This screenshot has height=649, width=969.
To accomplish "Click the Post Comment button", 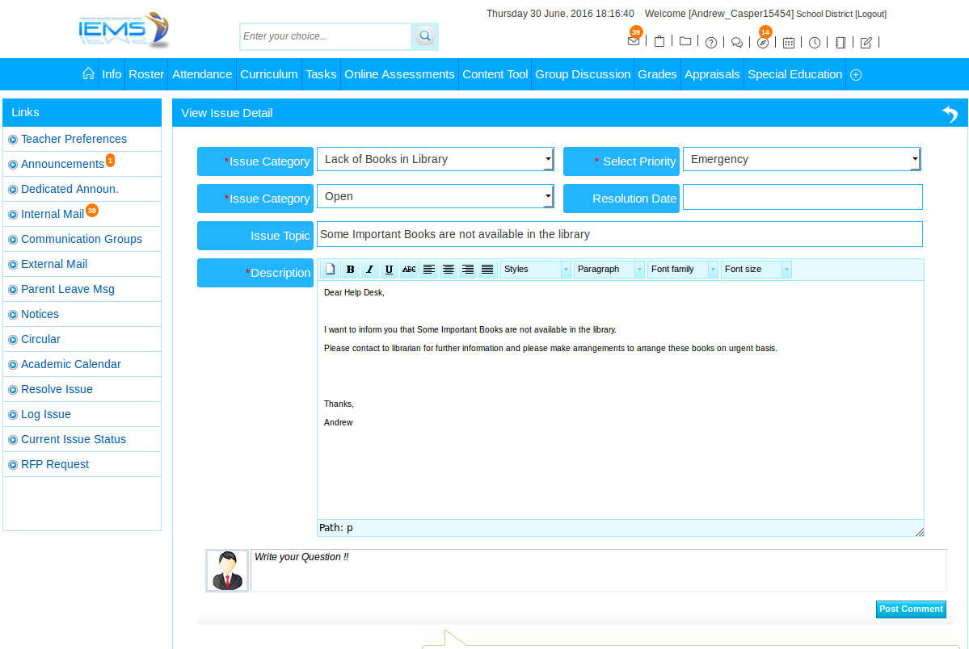I will (x=911, y=609).
